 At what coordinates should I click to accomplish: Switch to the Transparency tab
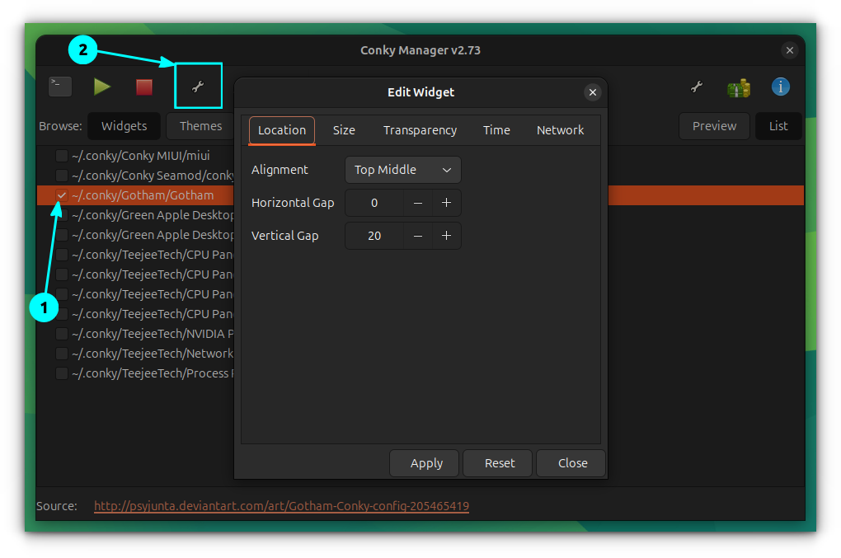point(420,130)
